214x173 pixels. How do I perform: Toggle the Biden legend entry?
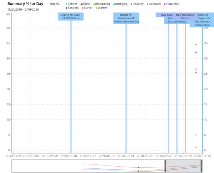pos(85,4)
